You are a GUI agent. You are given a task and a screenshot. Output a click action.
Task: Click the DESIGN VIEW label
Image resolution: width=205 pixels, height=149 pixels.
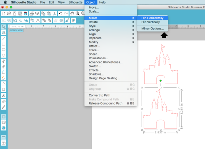point(16,30)
